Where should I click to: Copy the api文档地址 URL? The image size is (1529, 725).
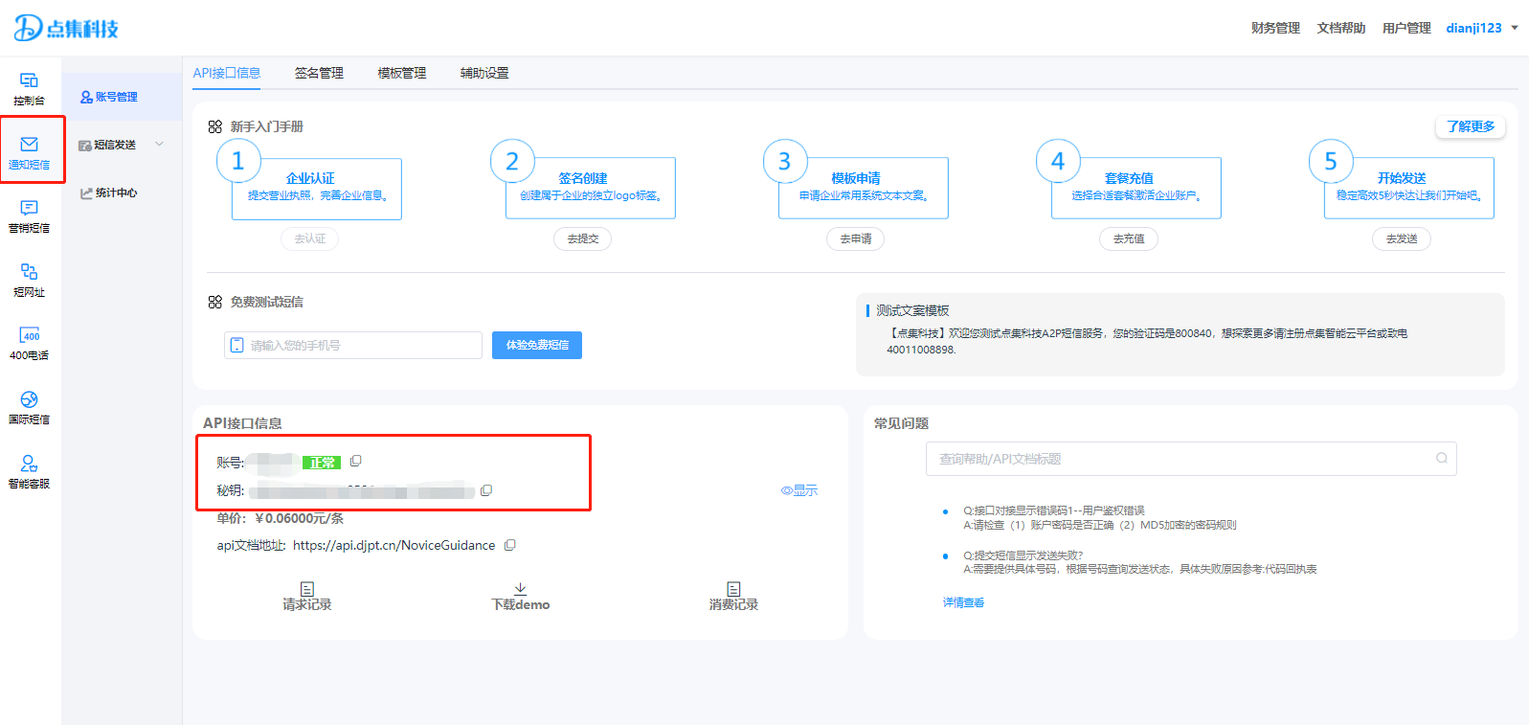click(510, 546)
